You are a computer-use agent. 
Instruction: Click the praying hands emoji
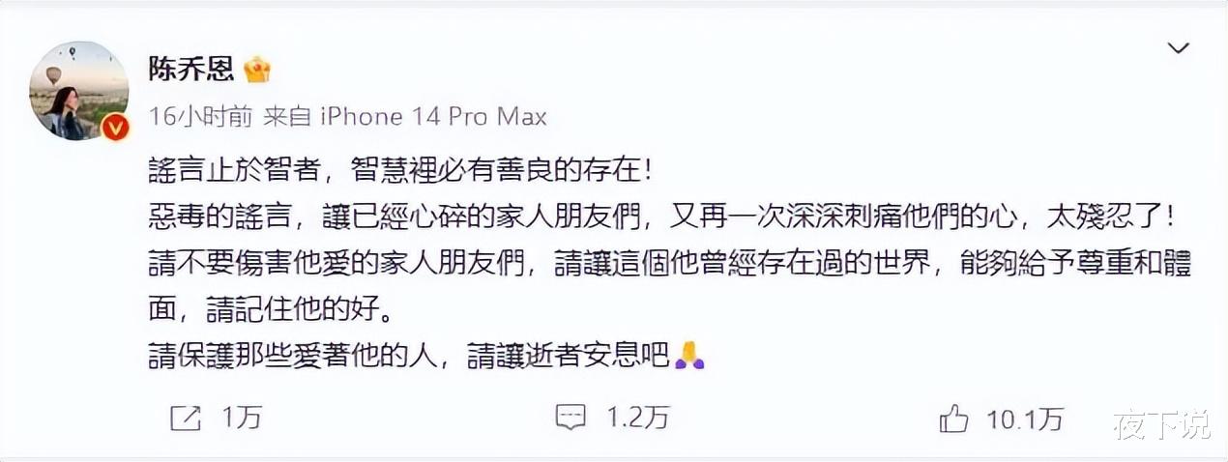tap(688, 355)
